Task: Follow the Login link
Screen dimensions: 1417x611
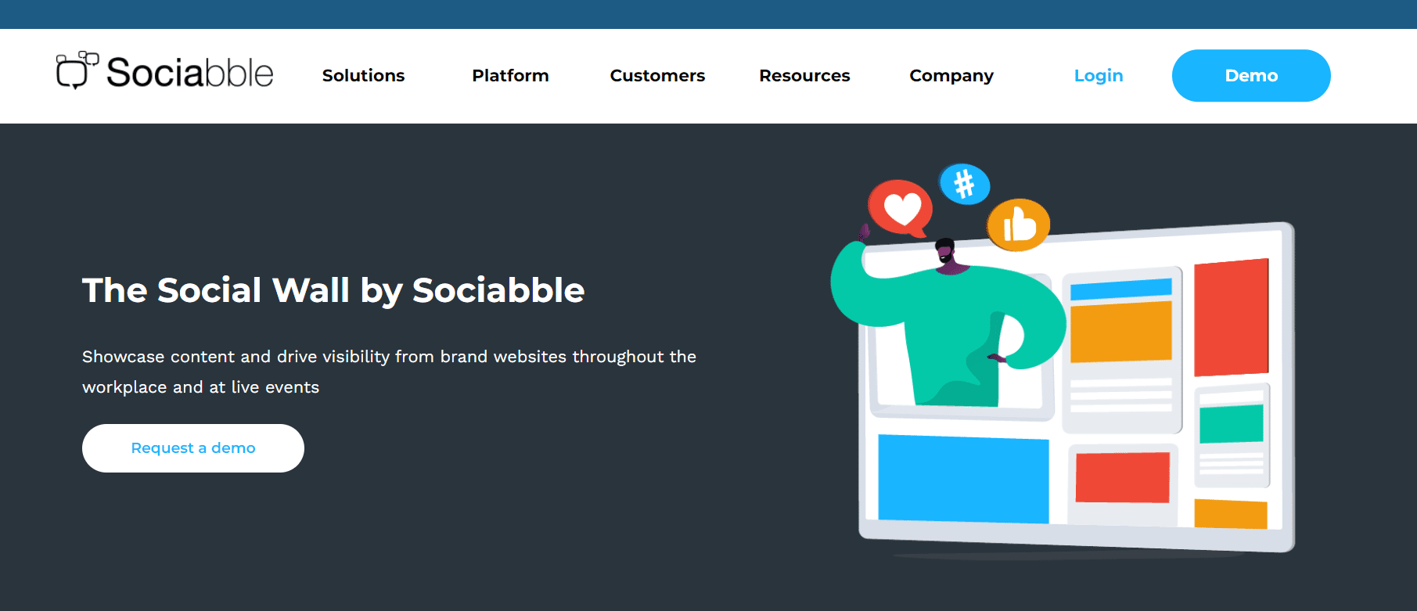Action: tap(1098, 76)
